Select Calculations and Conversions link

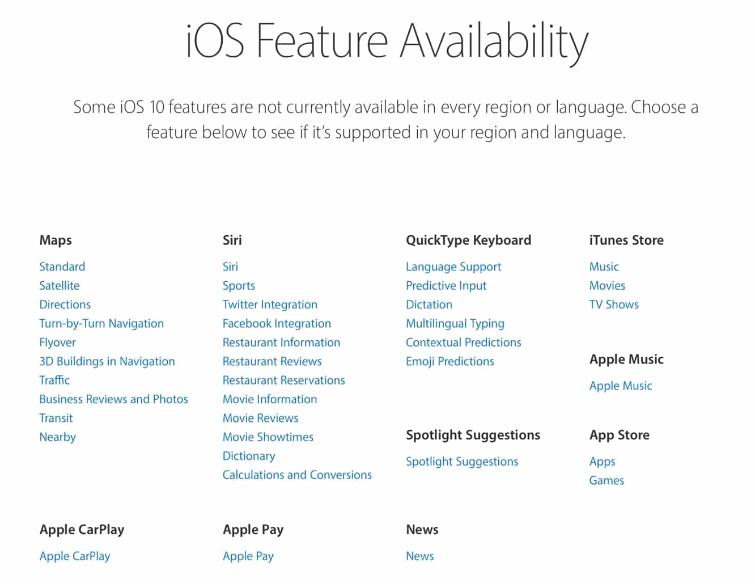pos(298,475)
